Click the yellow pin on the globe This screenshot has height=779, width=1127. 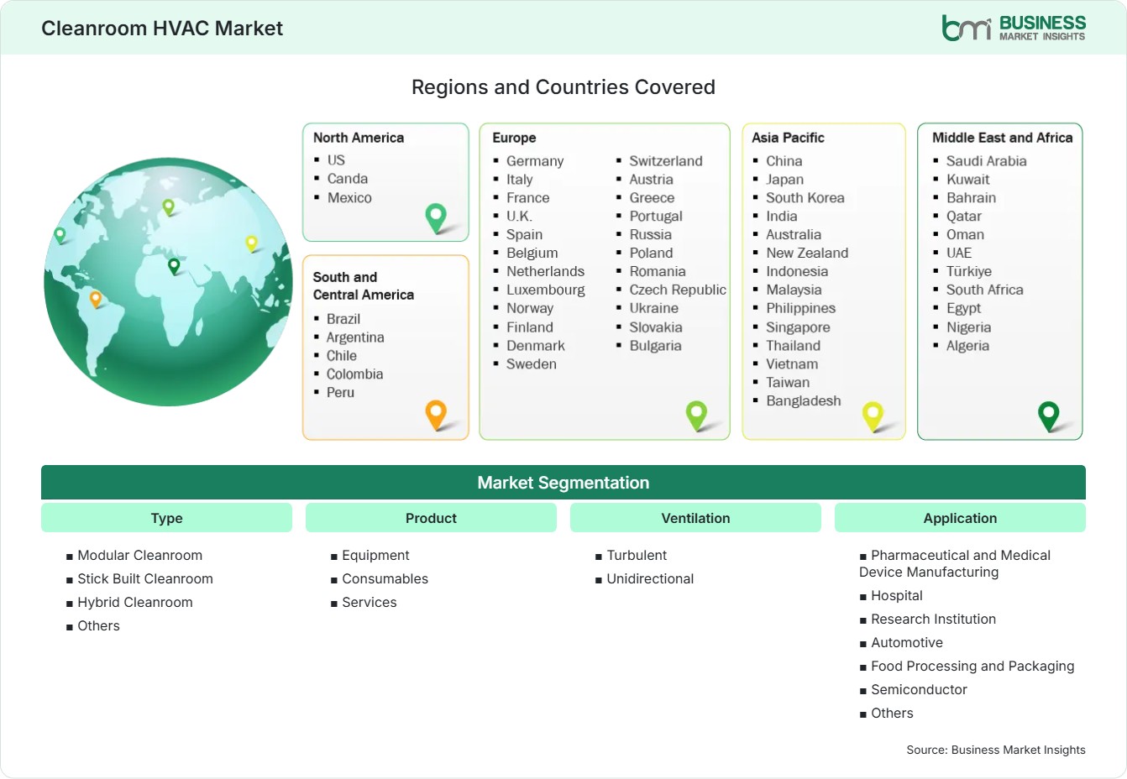pyautogui.click(x=251, y=243)
